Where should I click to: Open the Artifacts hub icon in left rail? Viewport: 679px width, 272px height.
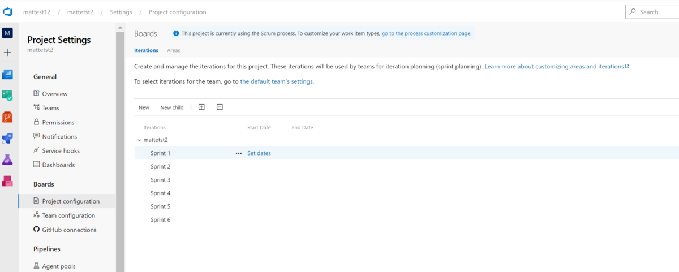pos(7,181)
